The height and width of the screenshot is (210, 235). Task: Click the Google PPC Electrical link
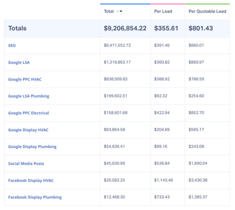click(x=28, y=113)
